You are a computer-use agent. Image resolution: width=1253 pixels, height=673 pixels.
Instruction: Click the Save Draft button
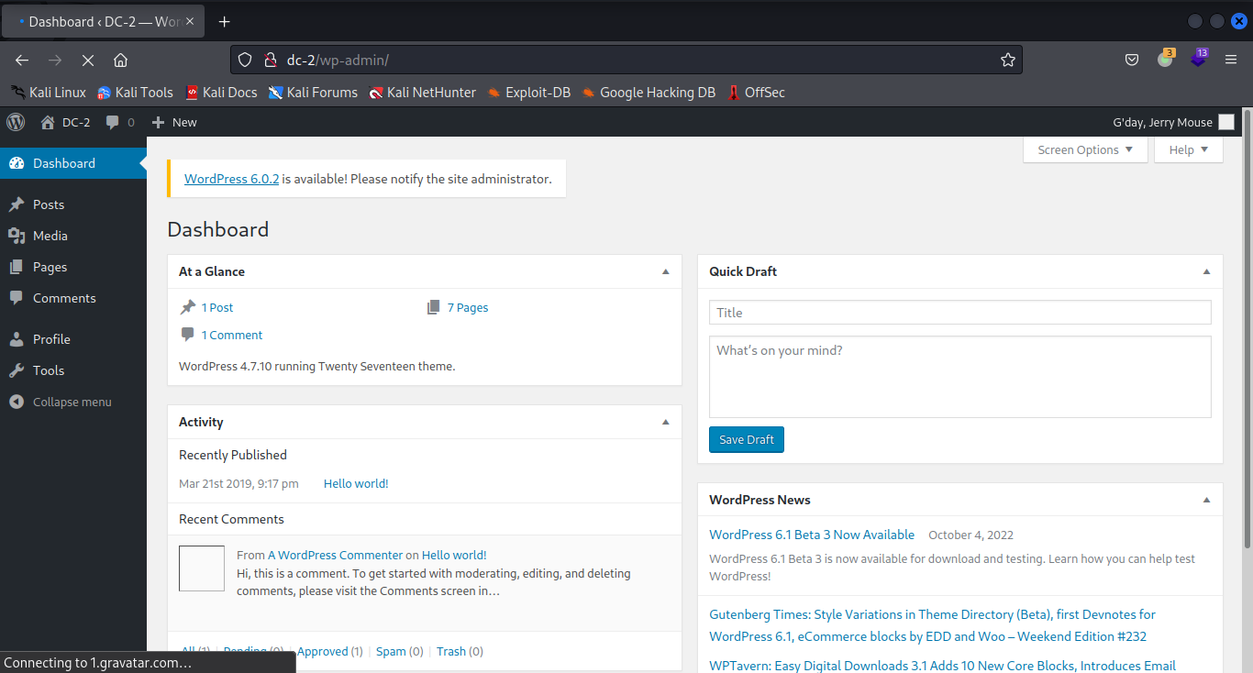(x=747, y=439)
